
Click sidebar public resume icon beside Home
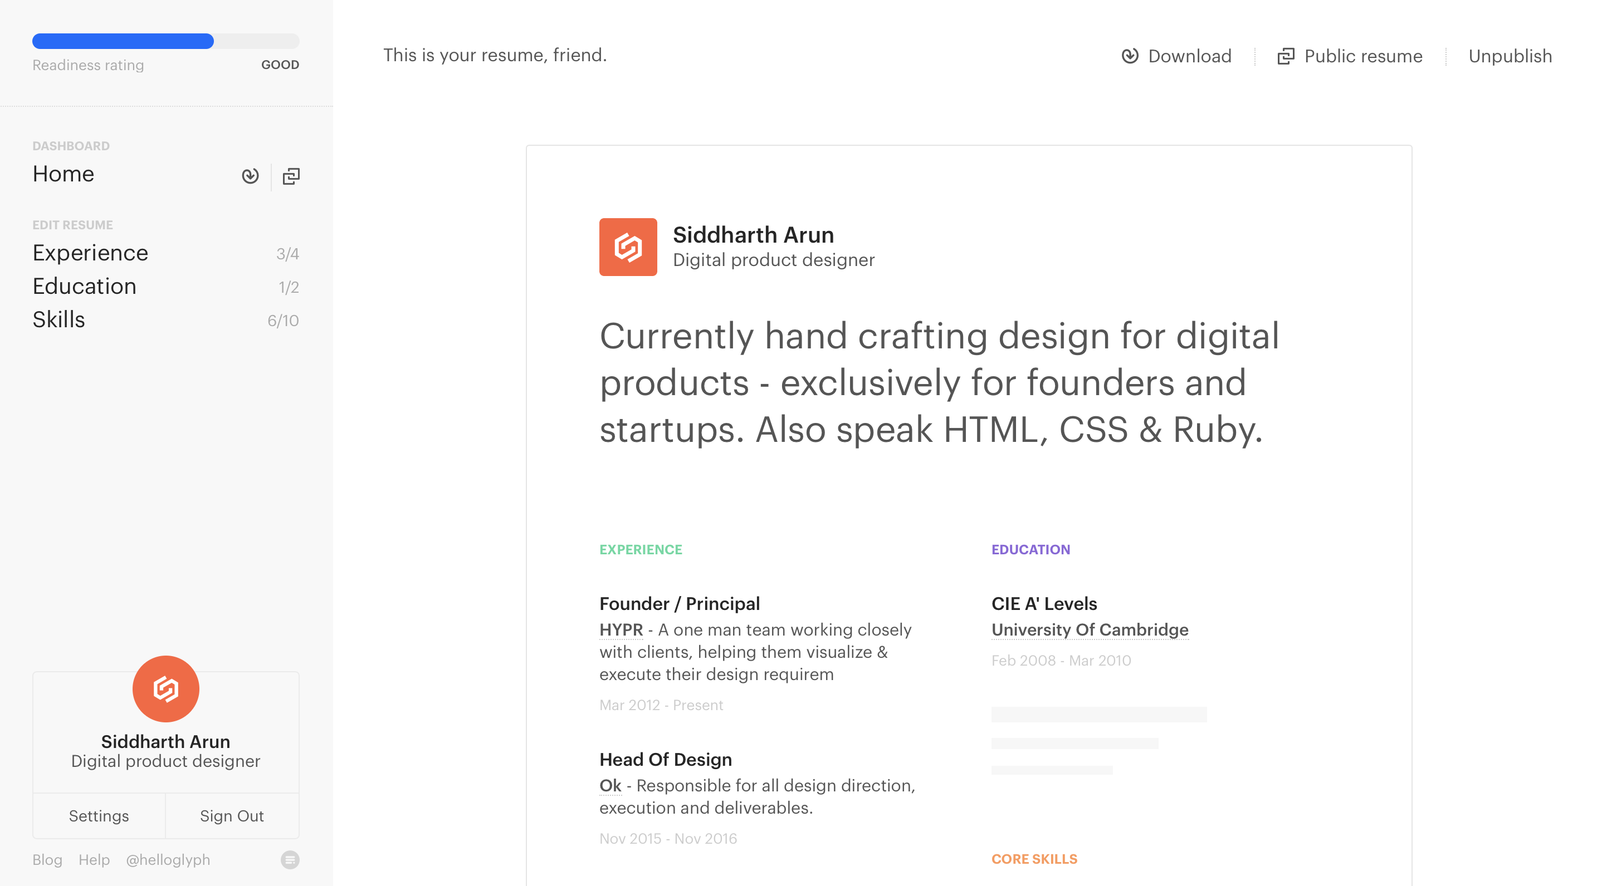(291, 176)
